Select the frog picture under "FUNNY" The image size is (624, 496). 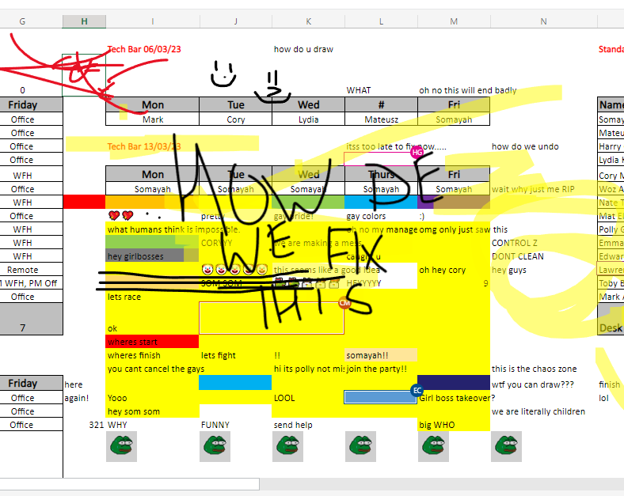pos(214,448)
